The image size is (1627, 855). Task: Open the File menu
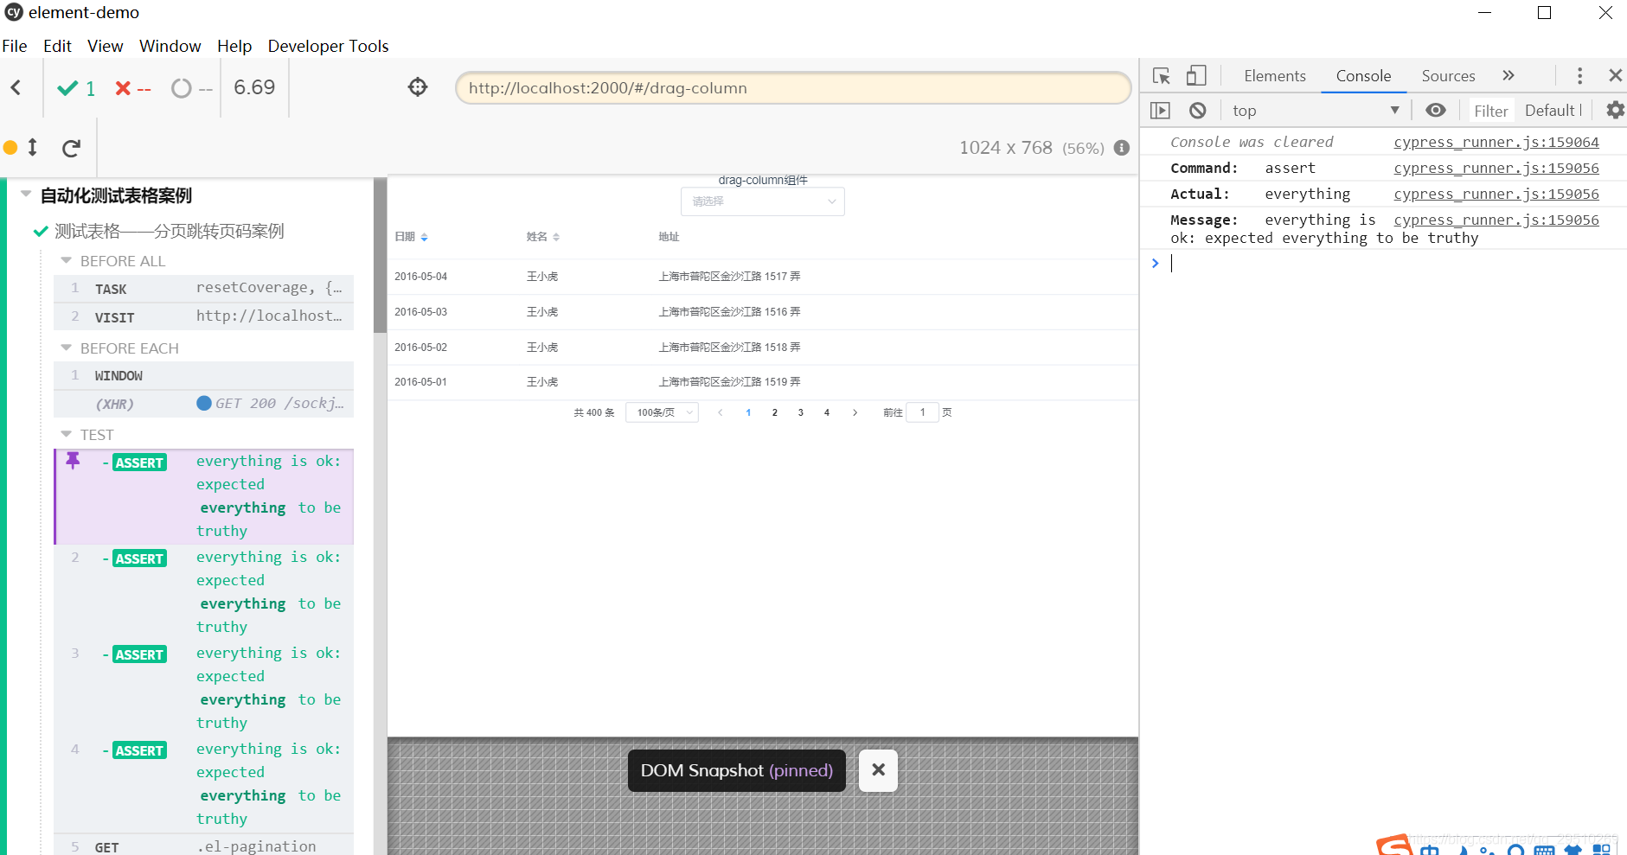pyautogui.click(x=15, y=46)
